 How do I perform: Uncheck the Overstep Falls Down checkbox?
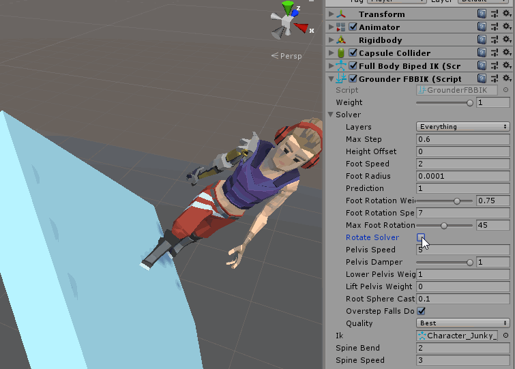pyautogui.click(x=421, y=311)
